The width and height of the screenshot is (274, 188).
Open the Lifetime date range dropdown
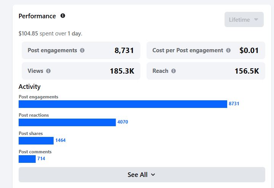click(244, 19)
